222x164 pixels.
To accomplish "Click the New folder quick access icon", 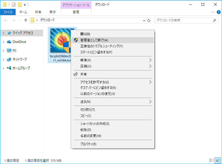I will 20,5.
